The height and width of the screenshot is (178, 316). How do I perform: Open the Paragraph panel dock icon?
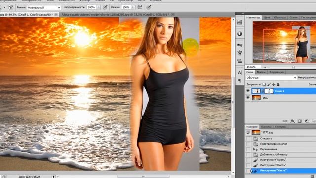pos(240,80)
